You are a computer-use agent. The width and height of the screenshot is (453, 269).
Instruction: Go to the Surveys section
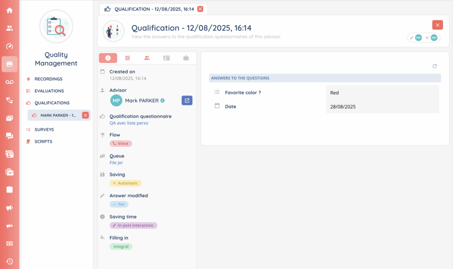pyautogui.click(x=44, y=130)
